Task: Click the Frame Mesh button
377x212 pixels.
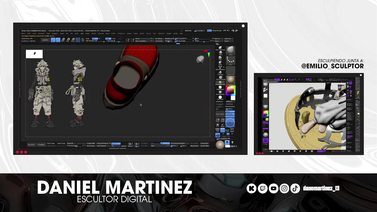Action: (220, 114)
